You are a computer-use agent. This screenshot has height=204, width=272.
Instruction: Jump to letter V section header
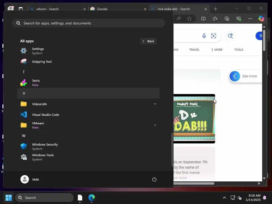88,93
